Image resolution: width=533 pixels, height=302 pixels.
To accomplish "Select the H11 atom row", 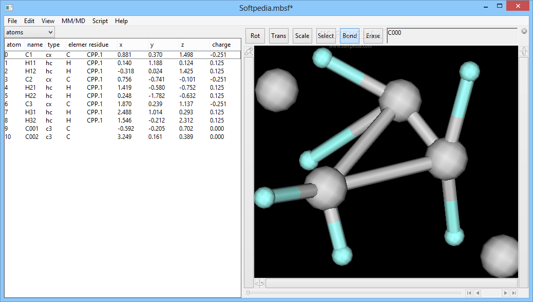I will coord(122,63).
